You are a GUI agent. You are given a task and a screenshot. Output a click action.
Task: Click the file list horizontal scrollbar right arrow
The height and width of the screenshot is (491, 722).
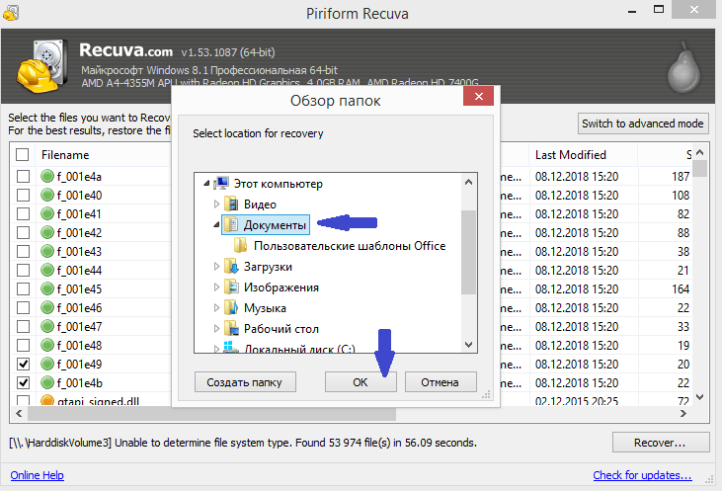coord(683,414)
